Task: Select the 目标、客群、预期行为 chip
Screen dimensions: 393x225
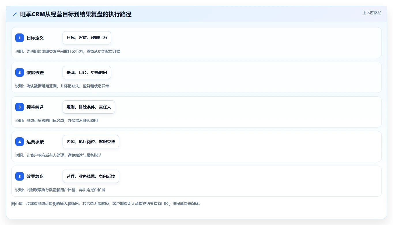Action: (87, 38)
